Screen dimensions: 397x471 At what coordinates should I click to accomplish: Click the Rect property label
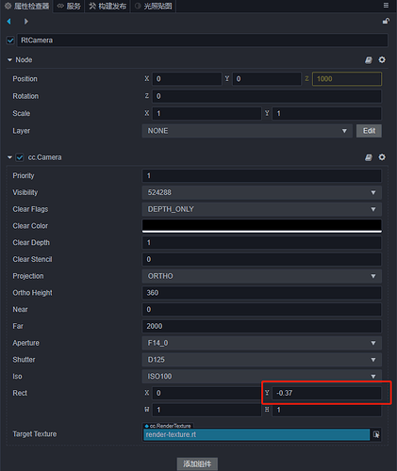pyautogui.click(x=20, y=393)
